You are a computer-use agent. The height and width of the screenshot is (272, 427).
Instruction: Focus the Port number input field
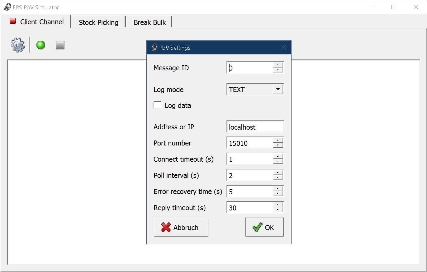pyautogui.click(x=250, y=143)
